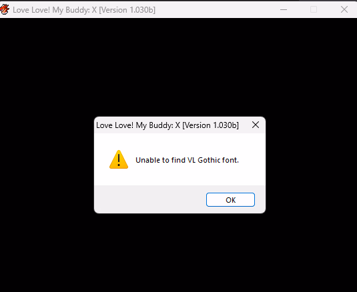Image resolution: width=357 pixels, height=292 pixels.
Task: Click the main window title text
Action: 84,10
